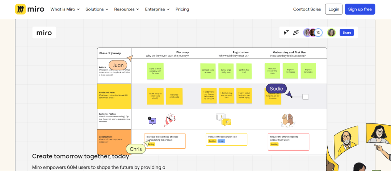This screenshot has height=173, width=391.
Task: Select 'Increase the likelihood of entire teams' card
Action: 165,141
